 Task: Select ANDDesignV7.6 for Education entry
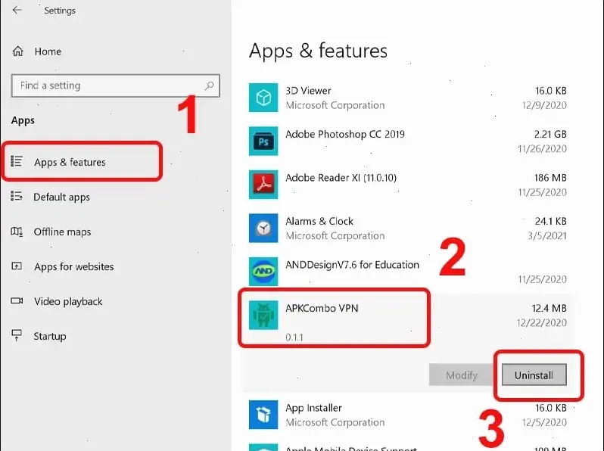tap(352, 265)
